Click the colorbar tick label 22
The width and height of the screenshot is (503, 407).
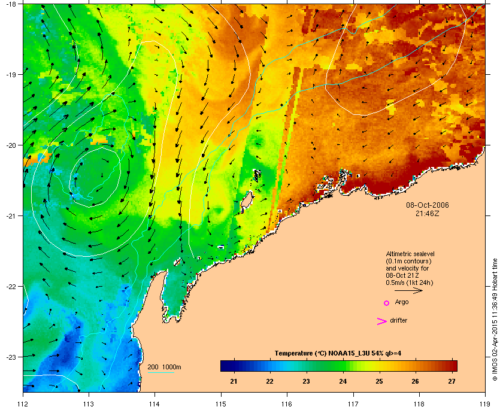[x=270, y=381]
